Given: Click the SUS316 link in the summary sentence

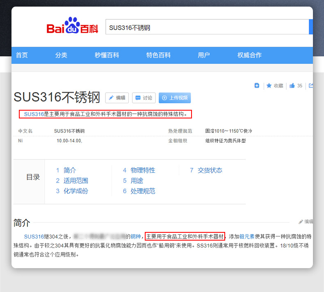Looking at the screenshot, I should [x=34, y=114].
